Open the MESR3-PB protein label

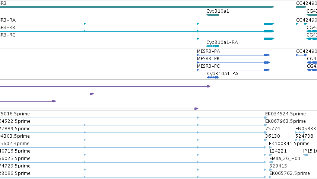[x=208, y=59]
